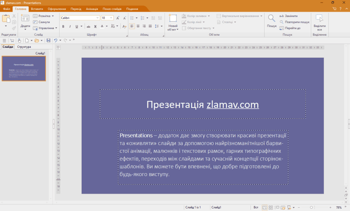Expand the bullet list dropdown arrow
The image size is (350, 211).
point(137,18)
